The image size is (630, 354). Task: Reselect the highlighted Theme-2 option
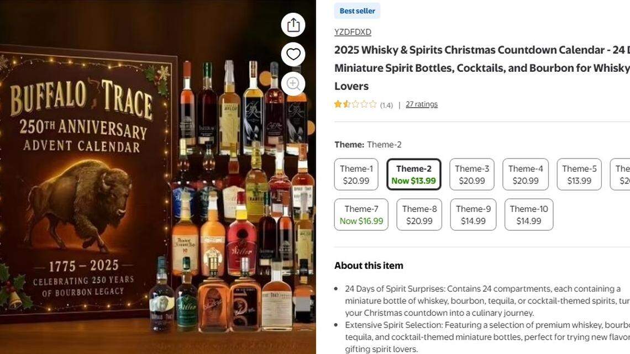click(414, 174)
